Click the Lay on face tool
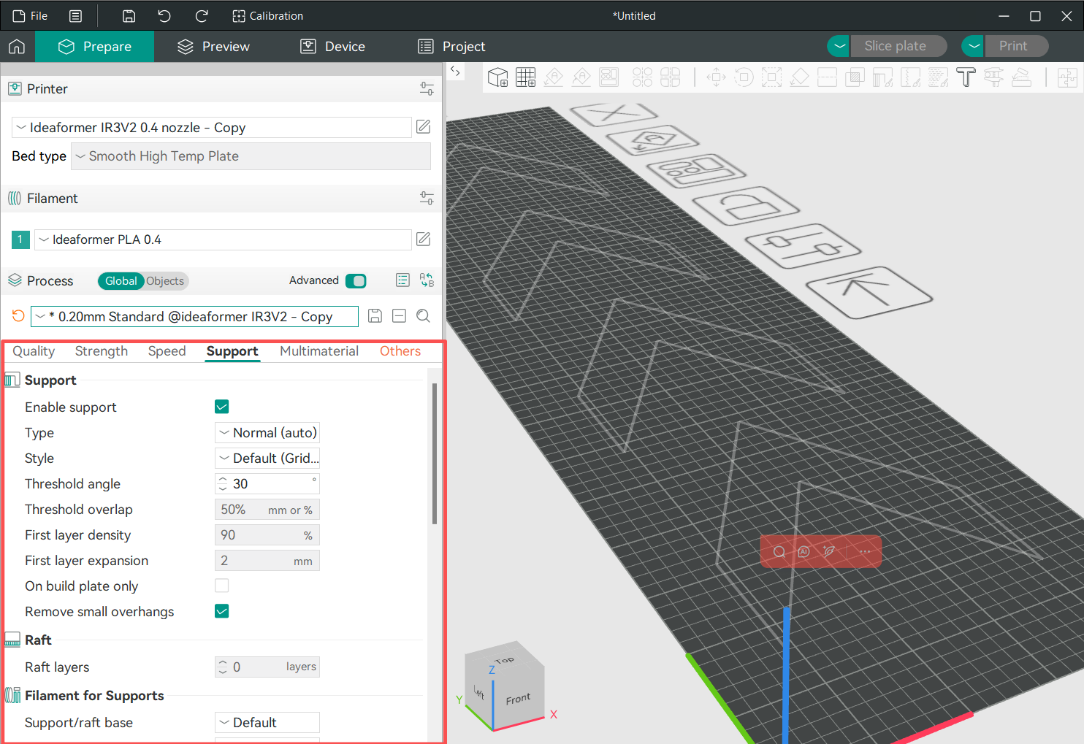The height and width of the screenshot is (744, 1084). click(x=800, y=77)
